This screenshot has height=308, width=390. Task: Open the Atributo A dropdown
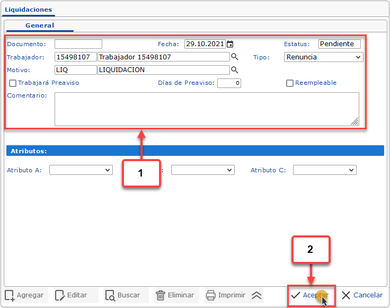(81, 170)
